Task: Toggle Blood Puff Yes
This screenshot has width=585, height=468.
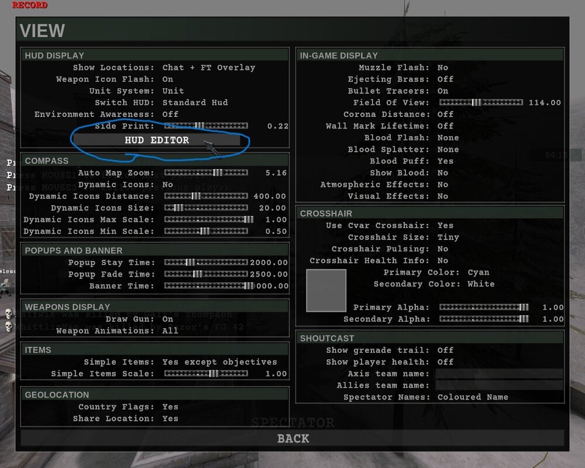Action: [x=445, y=161]
